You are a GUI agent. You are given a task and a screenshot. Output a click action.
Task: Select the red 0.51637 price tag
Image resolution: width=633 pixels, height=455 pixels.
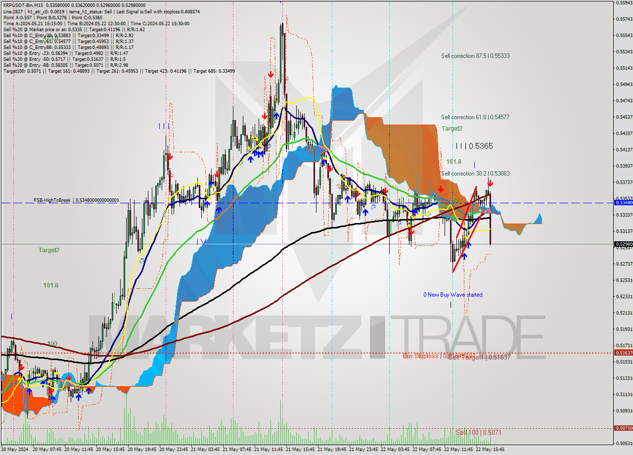(623, 353)
